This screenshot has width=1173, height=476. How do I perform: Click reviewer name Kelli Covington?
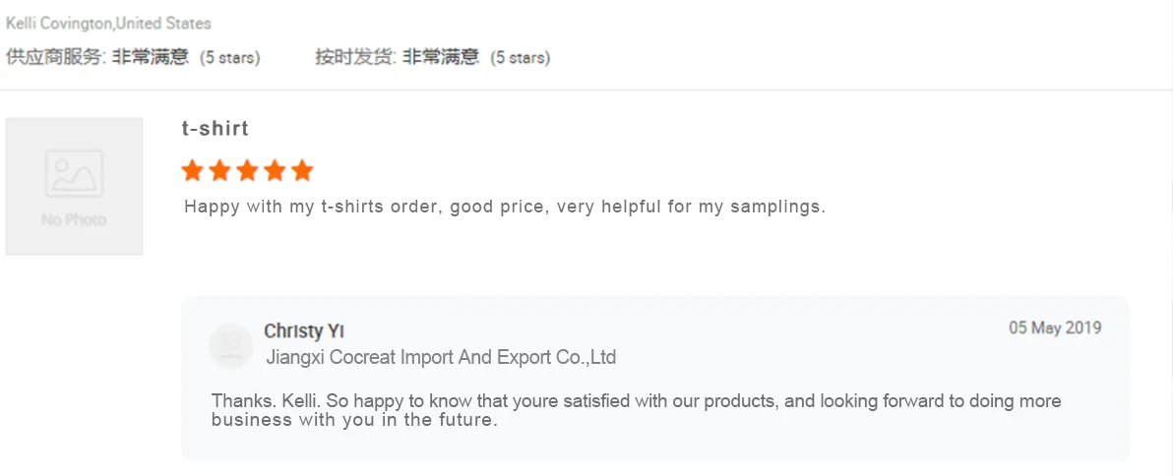coord(59,23)
